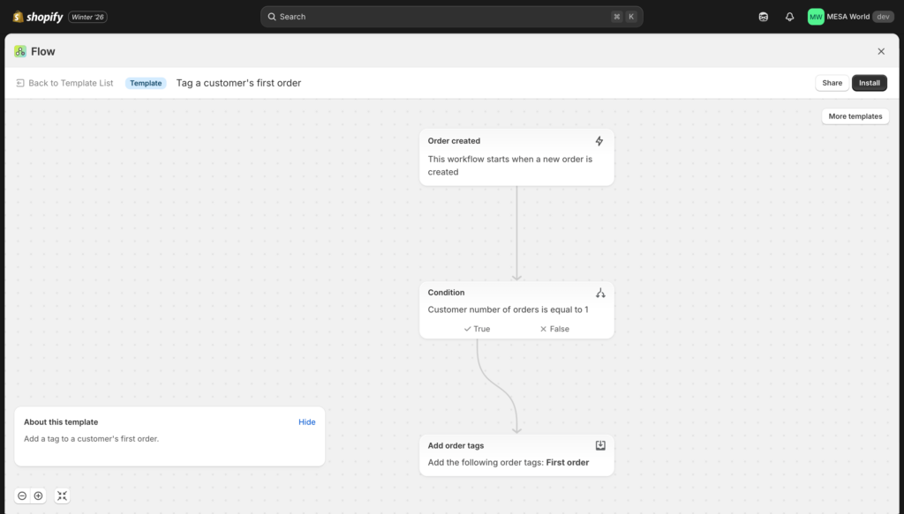The image size is (904, 514).
Task: Click the condition branch icon
Action: [x=600, y=293]
